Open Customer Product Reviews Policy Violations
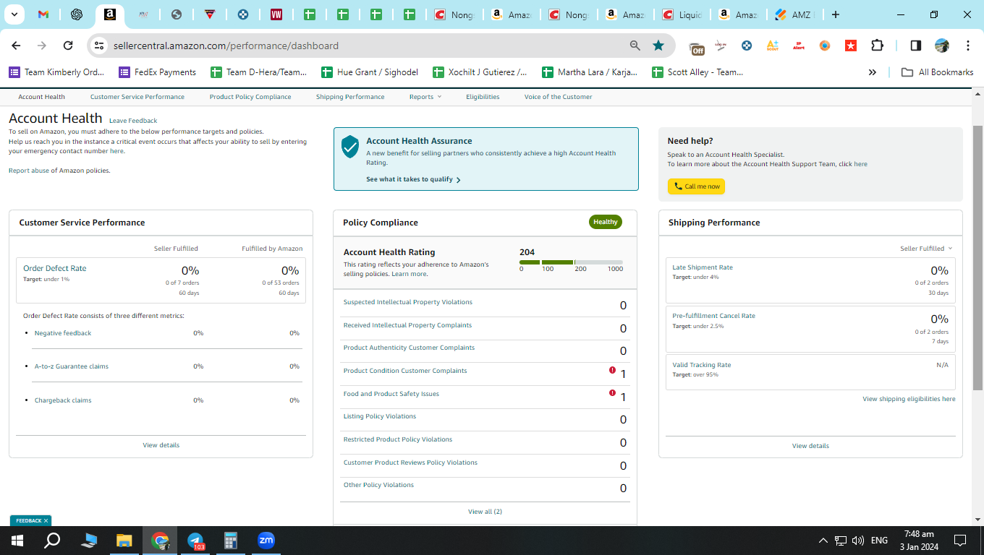The width and height of the screenshot is (984, 555). (410, 462)
